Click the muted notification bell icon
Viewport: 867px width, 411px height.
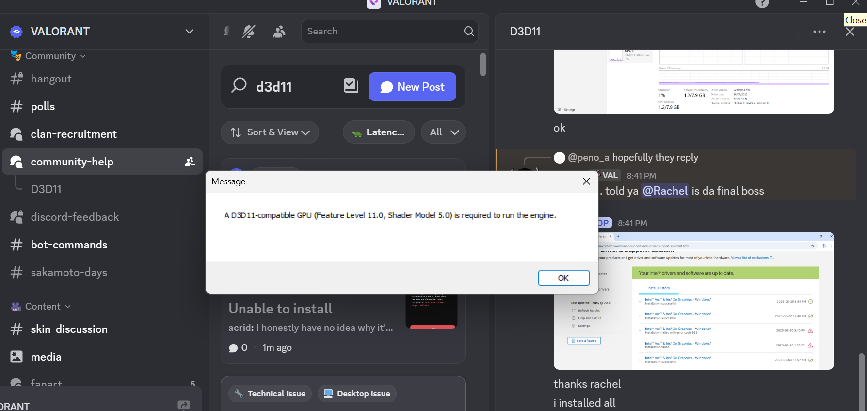click(x=249, y=32)
